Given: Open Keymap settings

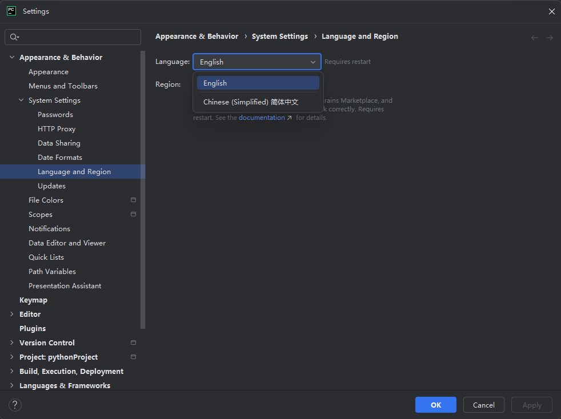Looking at the screenshot, I should (33, 300).
